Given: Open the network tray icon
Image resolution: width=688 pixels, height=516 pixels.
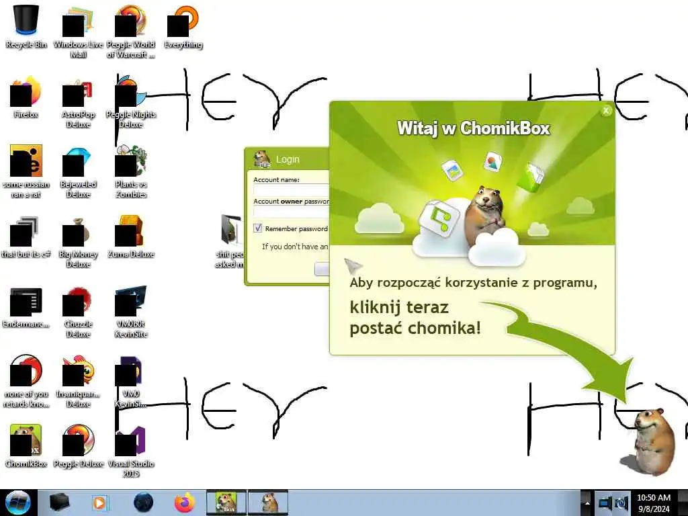Looking at the screenshot, I should click(x=605, y=503).
